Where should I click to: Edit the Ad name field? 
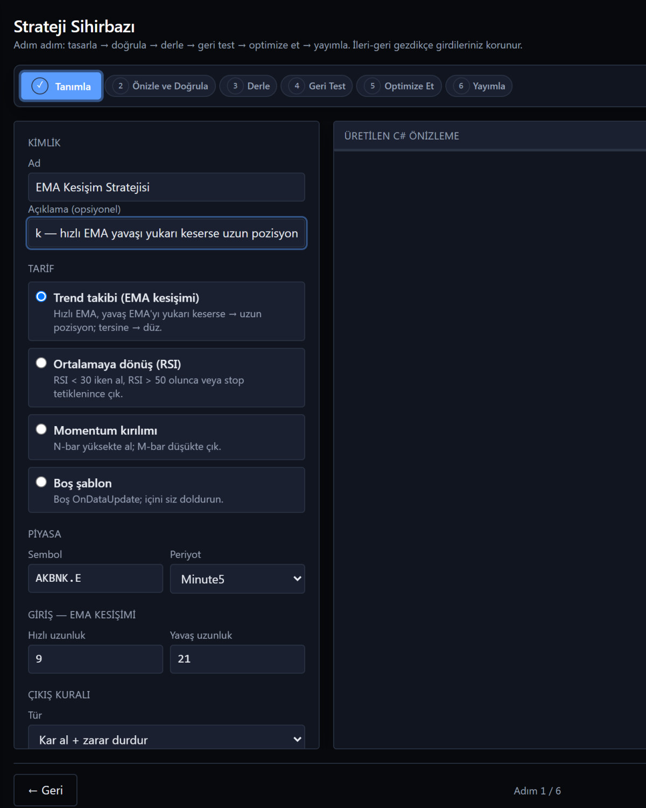pos(166,187)
